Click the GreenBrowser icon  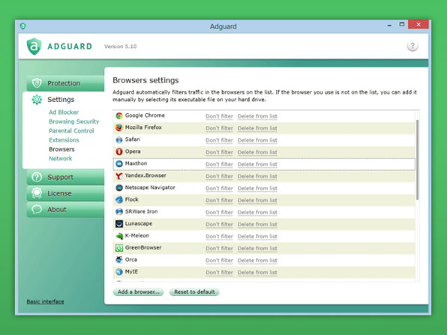(119, 248)
